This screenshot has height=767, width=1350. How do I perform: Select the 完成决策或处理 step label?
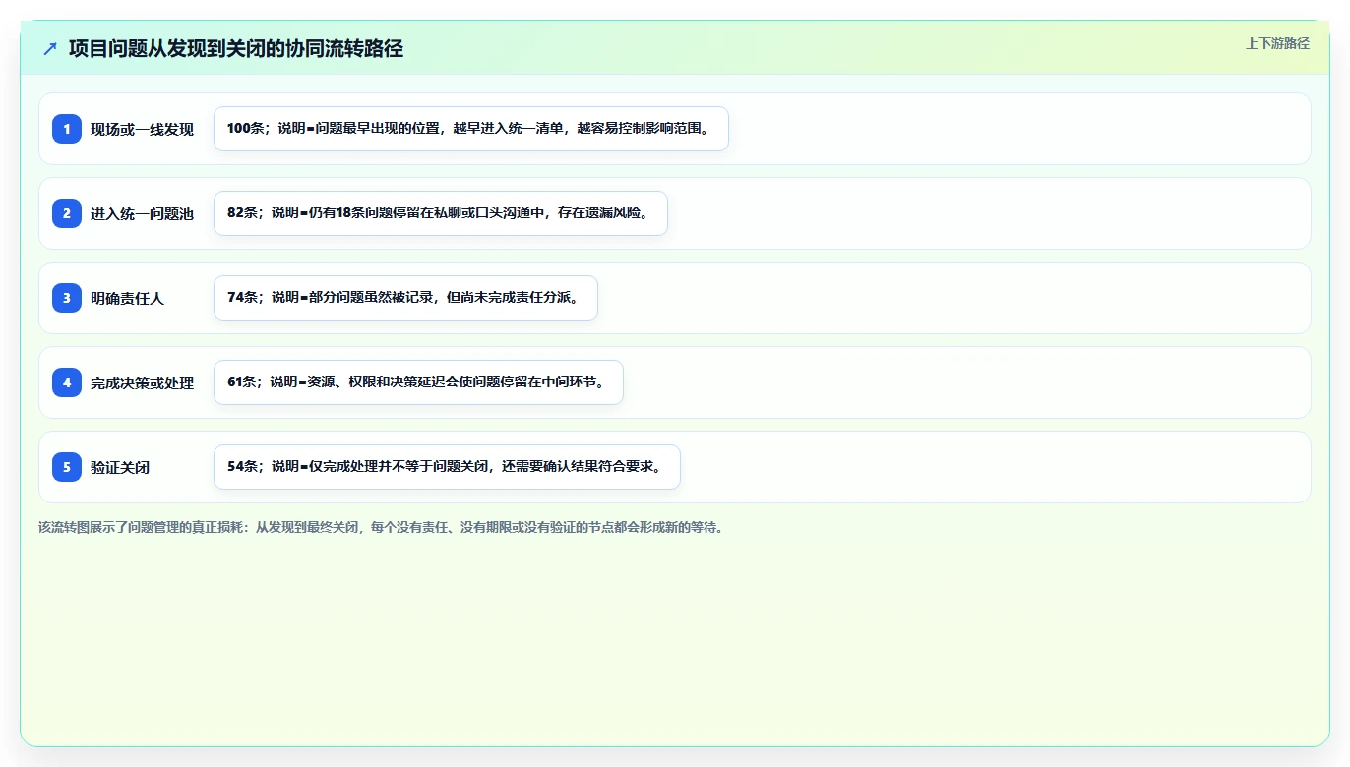coord(143,383)
